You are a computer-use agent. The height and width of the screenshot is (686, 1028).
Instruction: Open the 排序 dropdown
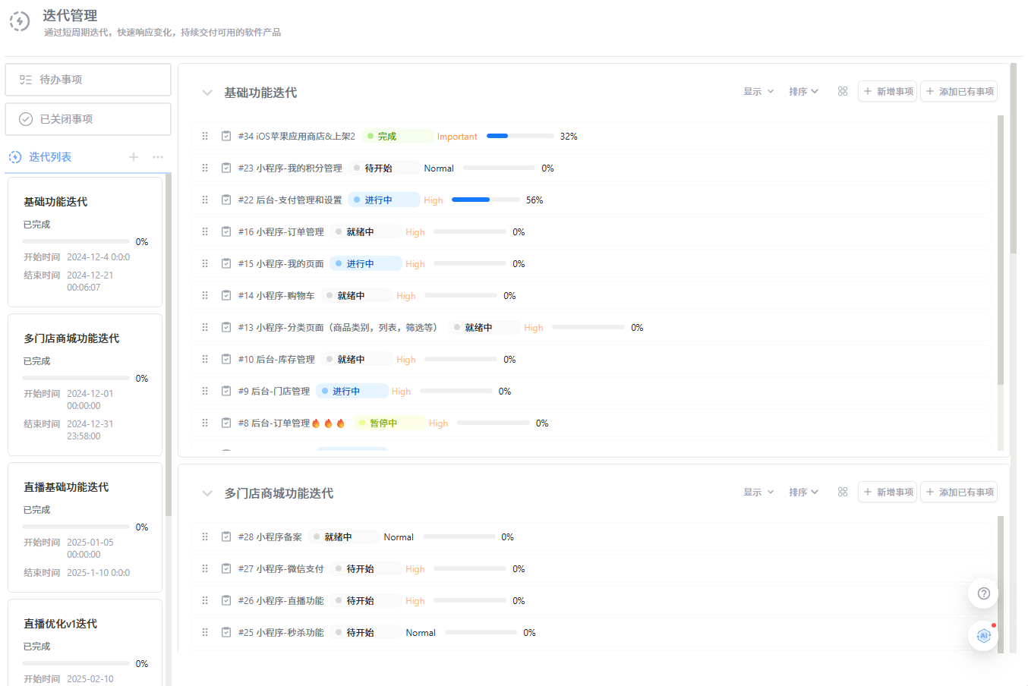point(803,90)
